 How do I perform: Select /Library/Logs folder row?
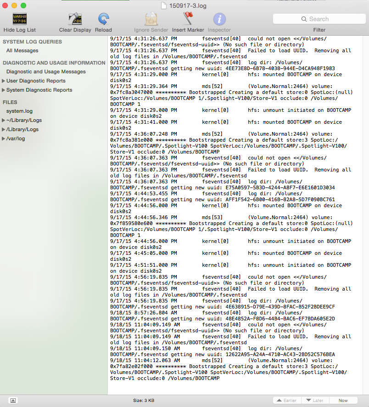click(54, 129)
